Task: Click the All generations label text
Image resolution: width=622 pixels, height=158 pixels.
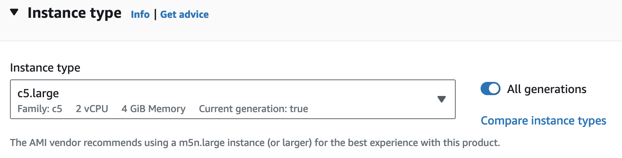Action: tap(547, 89)
